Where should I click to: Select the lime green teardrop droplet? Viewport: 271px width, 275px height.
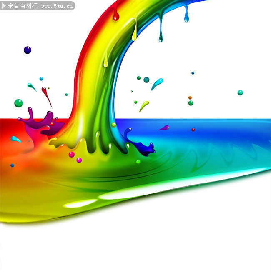click(144, 105)
